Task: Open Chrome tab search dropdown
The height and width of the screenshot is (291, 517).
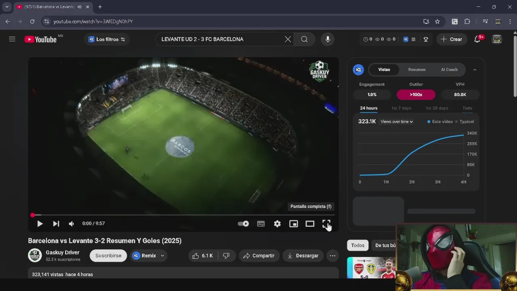Action: [x=7, y=7]
